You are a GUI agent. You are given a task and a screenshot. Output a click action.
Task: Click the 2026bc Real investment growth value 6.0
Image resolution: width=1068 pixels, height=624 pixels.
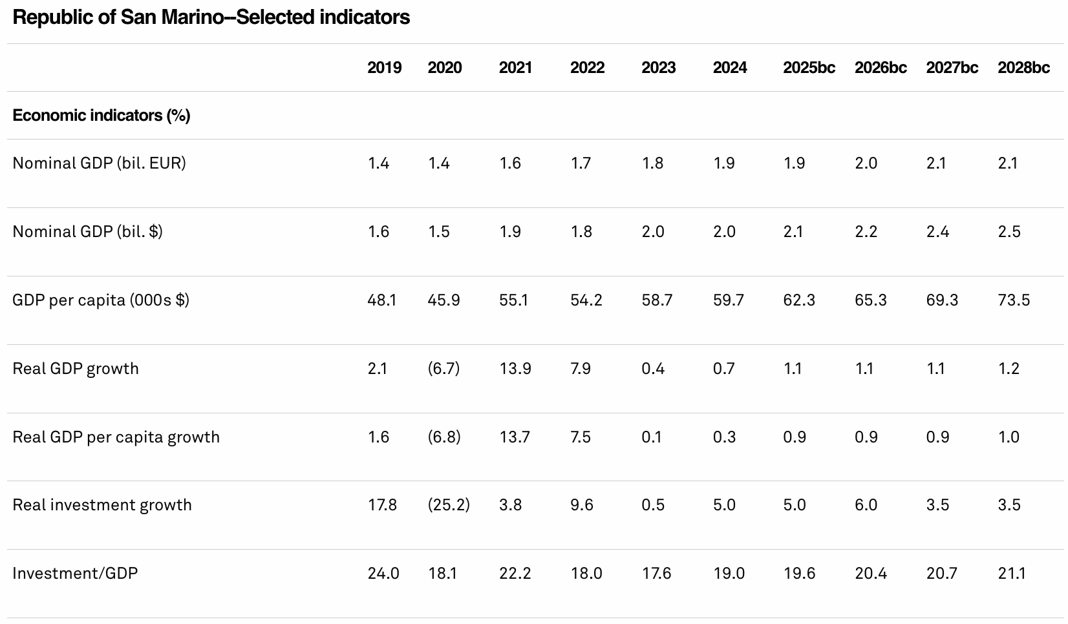pyautogui.click(x=866, y=504)
